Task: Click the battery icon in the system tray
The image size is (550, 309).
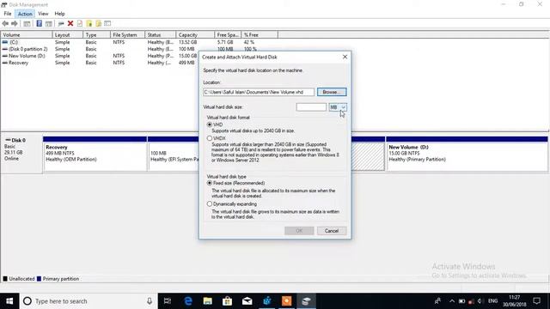Action: (x=461, y=301)
